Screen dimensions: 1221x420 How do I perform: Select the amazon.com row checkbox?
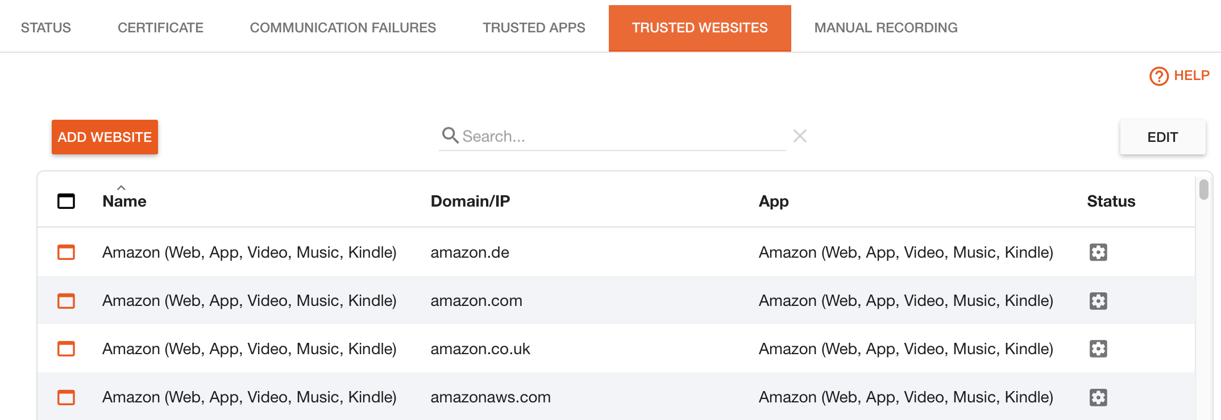tap(66, 301)
